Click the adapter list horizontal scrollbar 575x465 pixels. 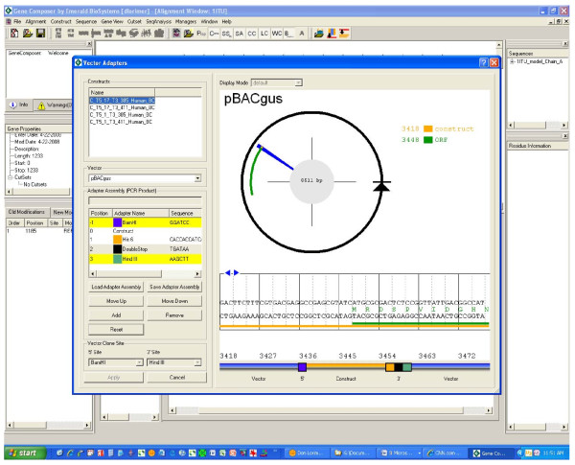coord(146,274)
